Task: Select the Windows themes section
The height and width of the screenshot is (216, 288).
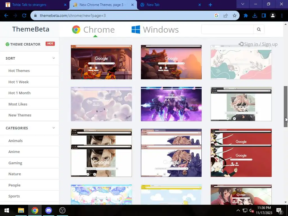Action: point(155,30)
